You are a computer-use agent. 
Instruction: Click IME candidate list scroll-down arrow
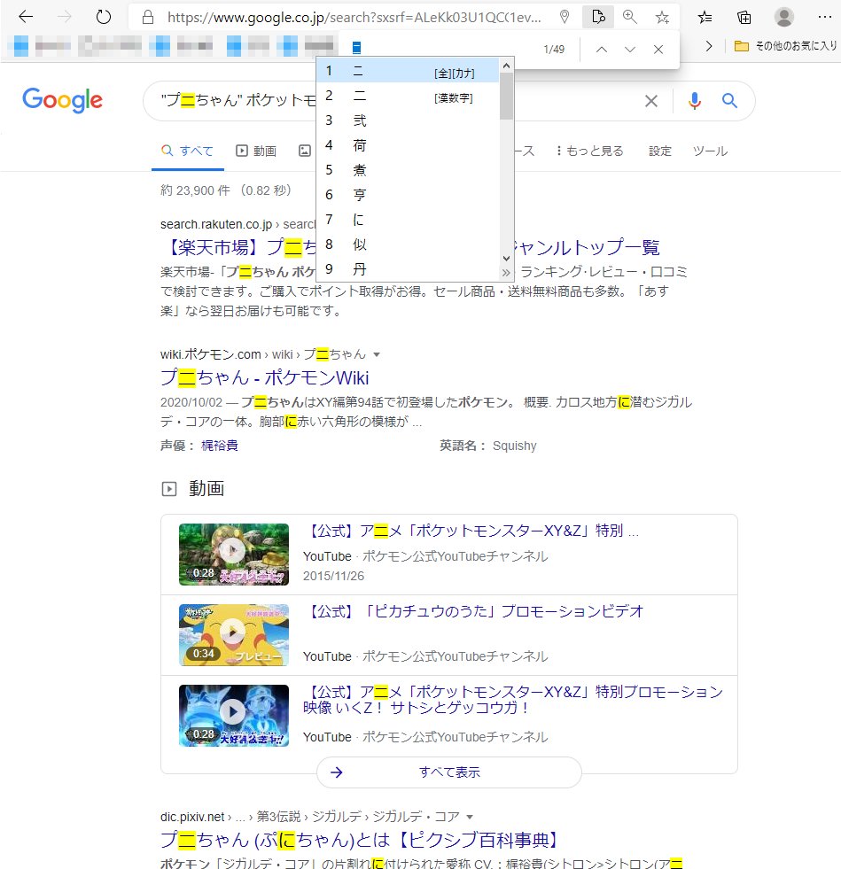pos(506,259)
